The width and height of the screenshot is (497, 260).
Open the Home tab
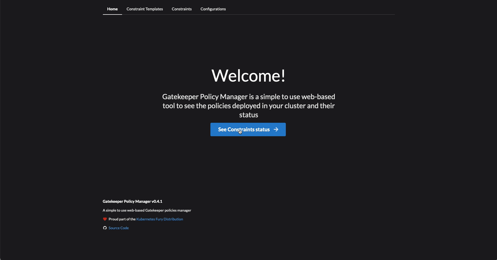[112, 9]
